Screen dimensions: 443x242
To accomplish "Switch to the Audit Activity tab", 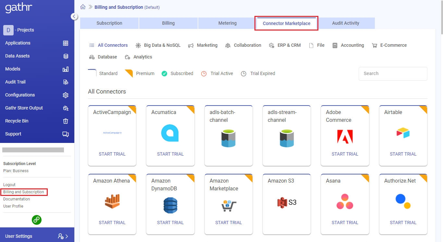I will (346, 23).
